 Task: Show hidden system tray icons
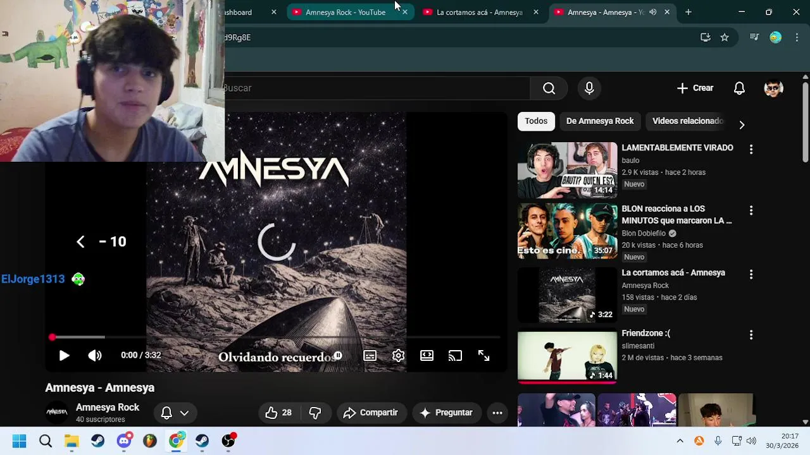pos(680,441)
